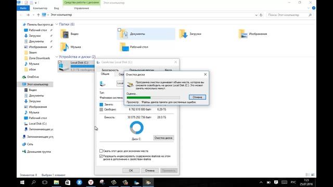The image size is (333, 187).
Task: Open taskbar search
Action: pos(33,182)
